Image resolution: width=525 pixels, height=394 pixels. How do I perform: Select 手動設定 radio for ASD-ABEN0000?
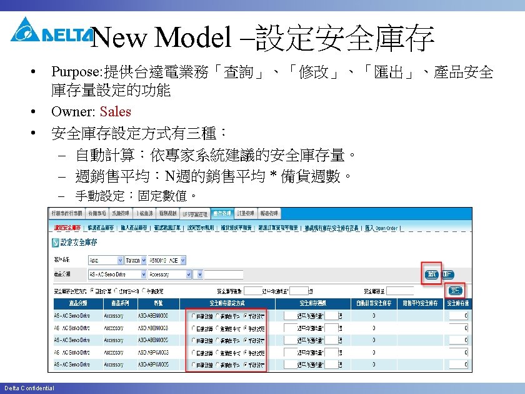click(x=246, y=316)
